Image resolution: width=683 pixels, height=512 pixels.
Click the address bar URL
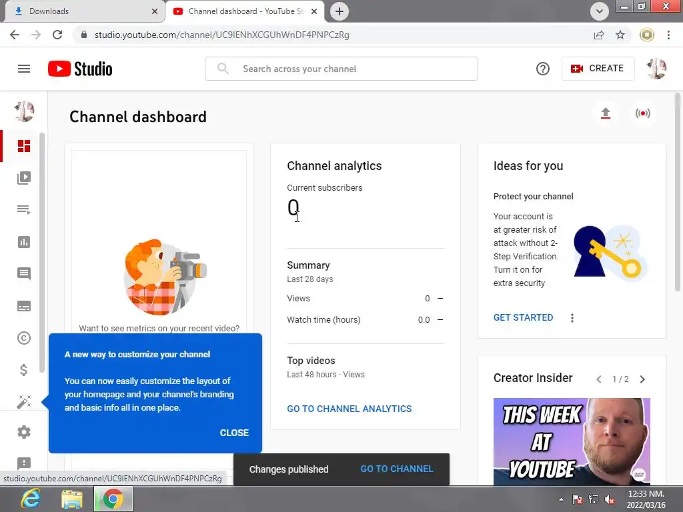click(221, 35)
